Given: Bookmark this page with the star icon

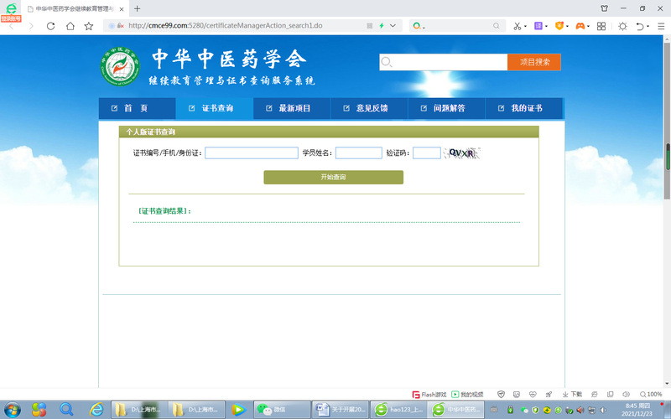Looking at the screenshot, I should (x=89, y=26).
